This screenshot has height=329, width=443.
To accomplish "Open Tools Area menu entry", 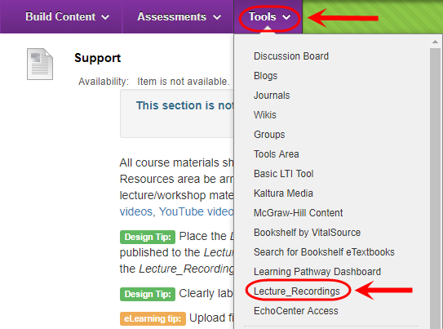I will point(276,154).
